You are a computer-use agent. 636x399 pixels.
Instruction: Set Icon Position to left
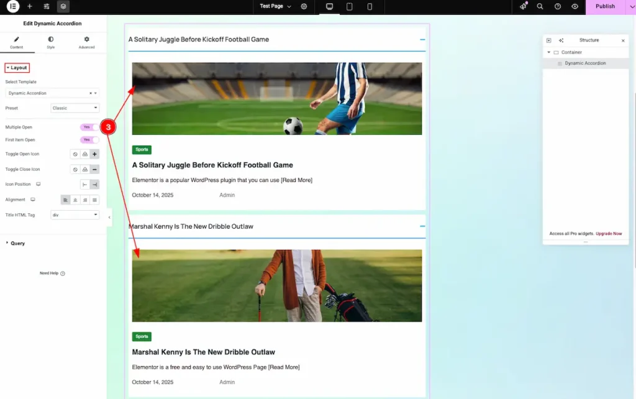coord(85,185)
